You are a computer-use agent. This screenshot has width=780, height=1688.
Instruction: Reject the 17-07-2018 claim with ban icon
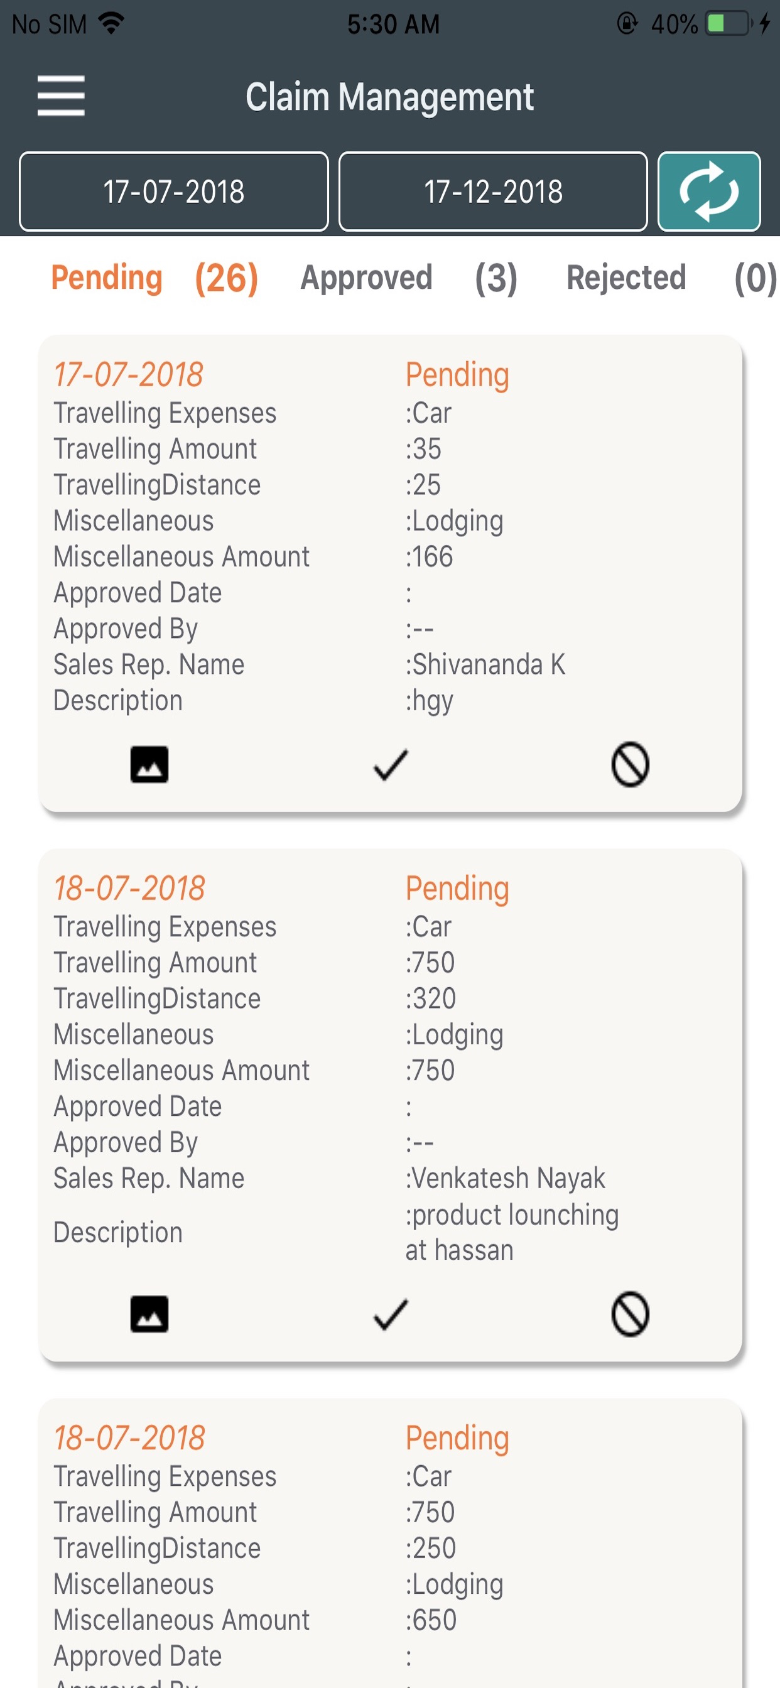coord(630,764)
